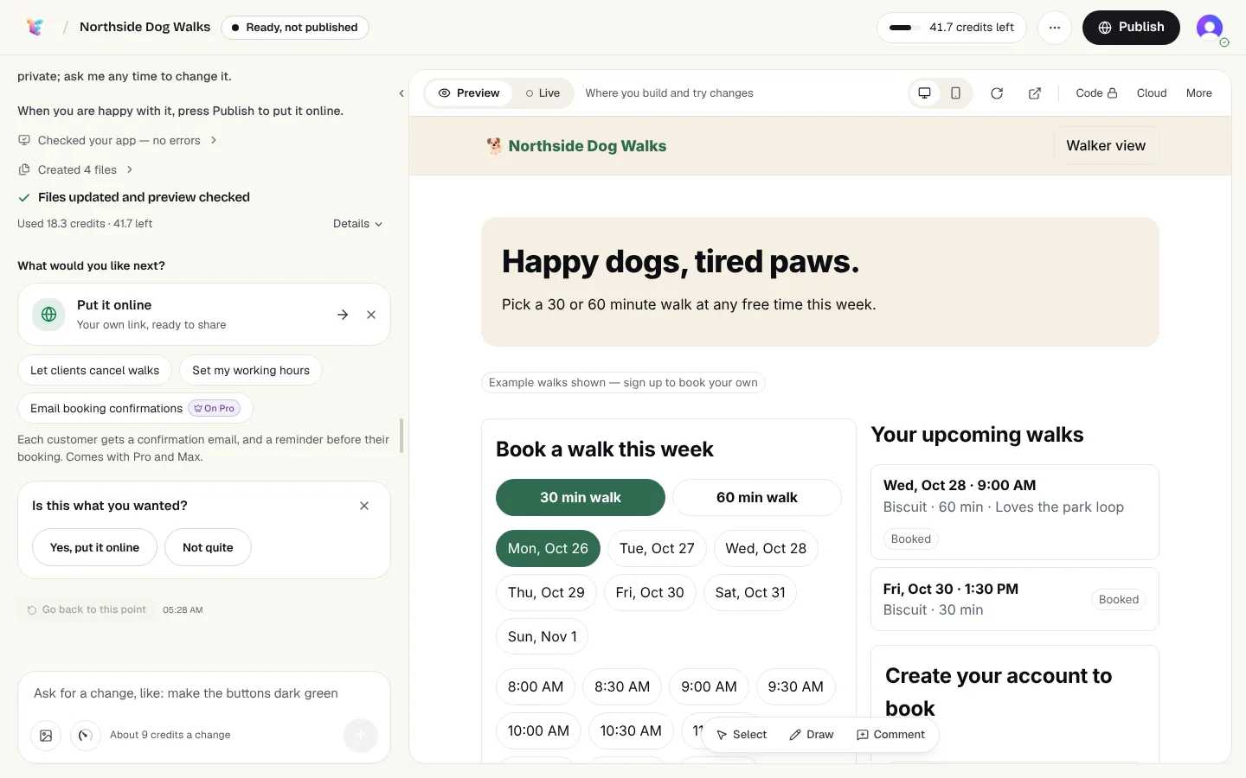
Task: Open the preview in a new tab
Action: 1035,93
